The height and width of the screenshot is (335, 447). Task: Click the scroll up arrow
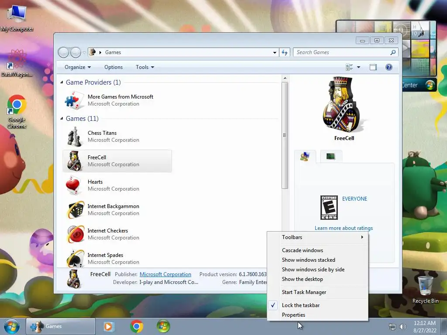[x=285, y=78]
